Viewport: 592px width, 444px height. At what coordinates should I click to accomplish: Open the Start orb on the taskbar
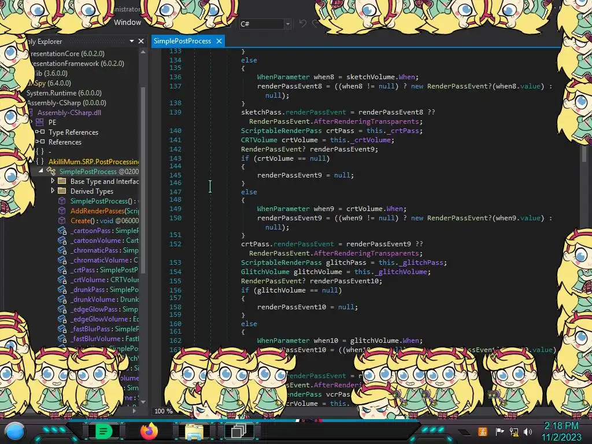tap(14, 432)
